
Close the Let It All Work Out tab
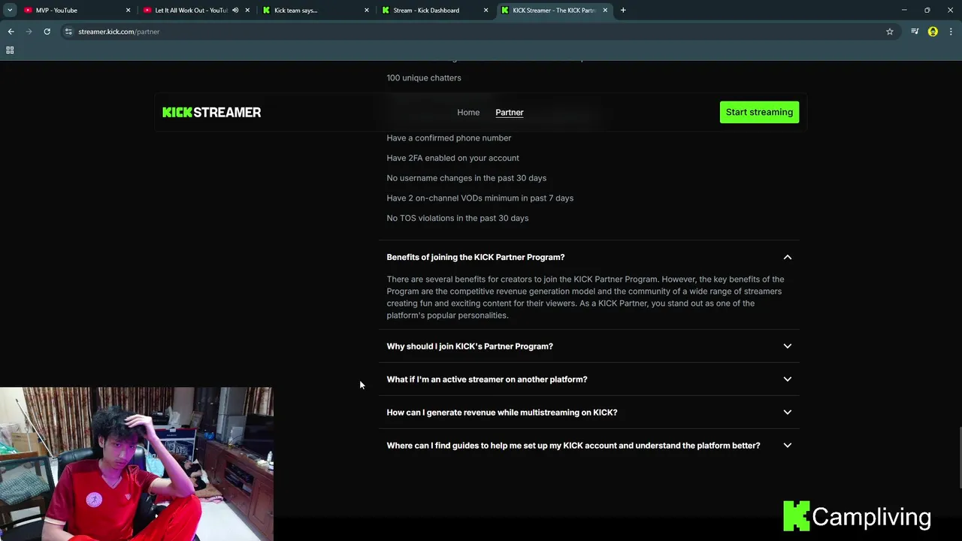247,11
